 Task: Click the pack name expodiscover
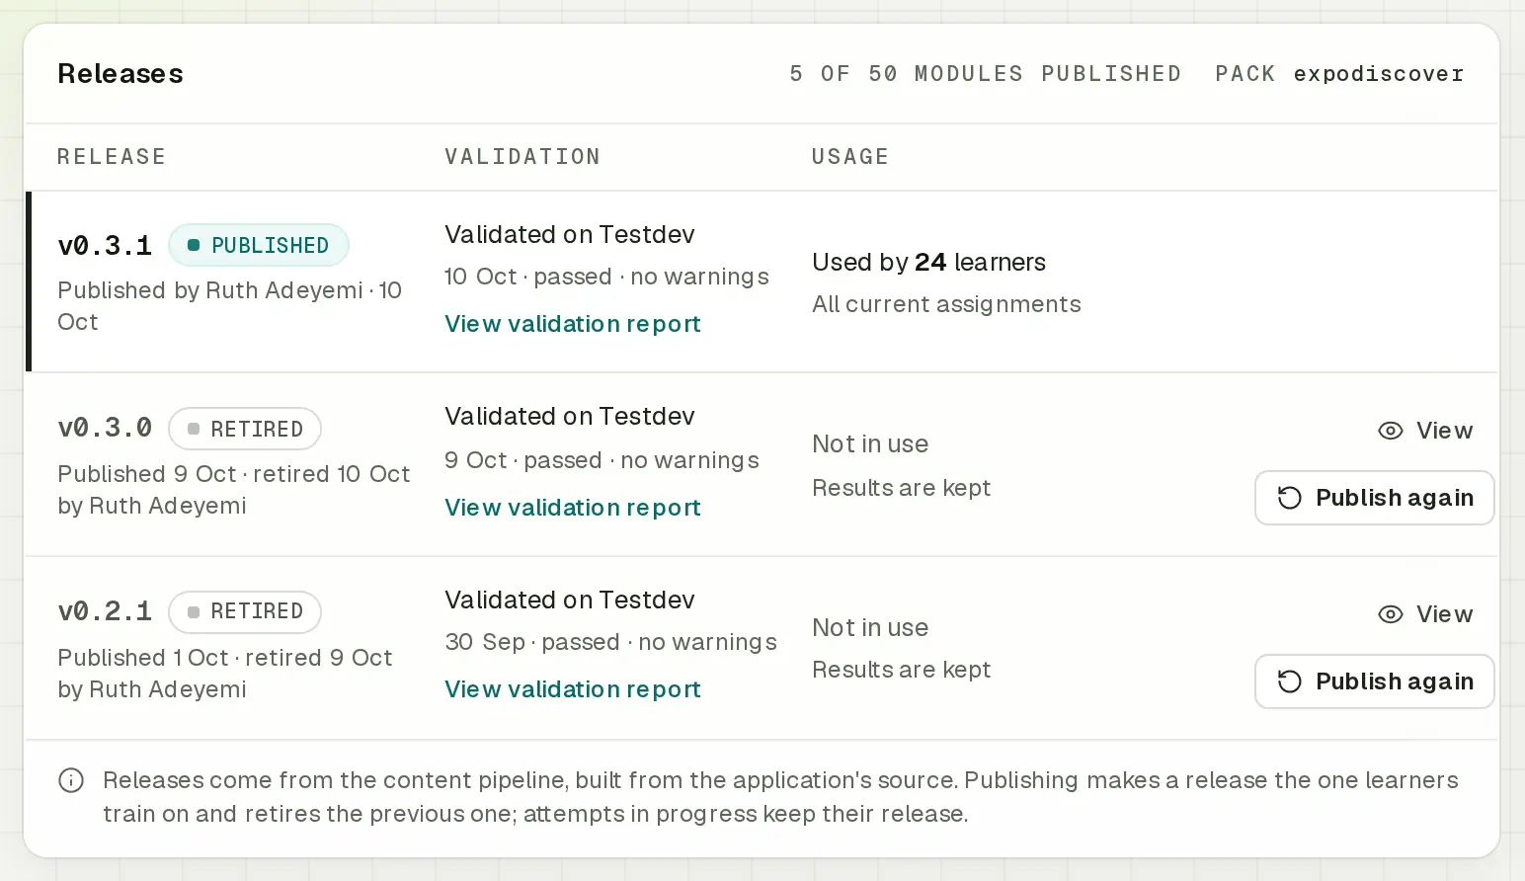(x=1379, y=74)
